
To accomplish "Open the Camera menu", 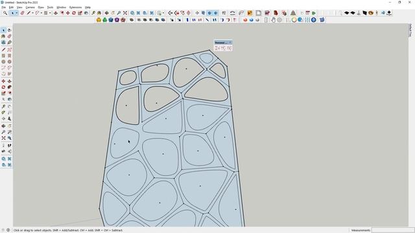I will click(30, 7).
